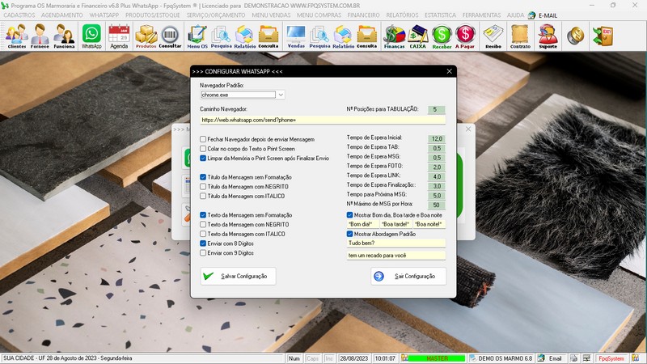Viewport: 647px width, 364px height.
Task: Open the Fornece suppliers icon
Action: (40, 36)
